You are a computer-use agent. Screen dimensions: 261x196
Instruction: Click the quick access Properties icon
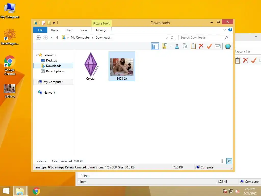pyautogui.click(x=43, y=23)
